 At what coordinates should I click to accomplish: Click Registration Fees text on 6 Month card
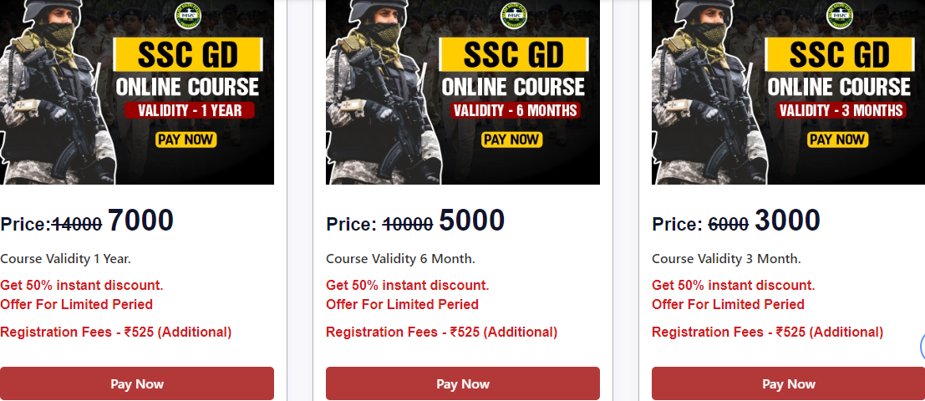pyautogui.click(x=441, y=332)
